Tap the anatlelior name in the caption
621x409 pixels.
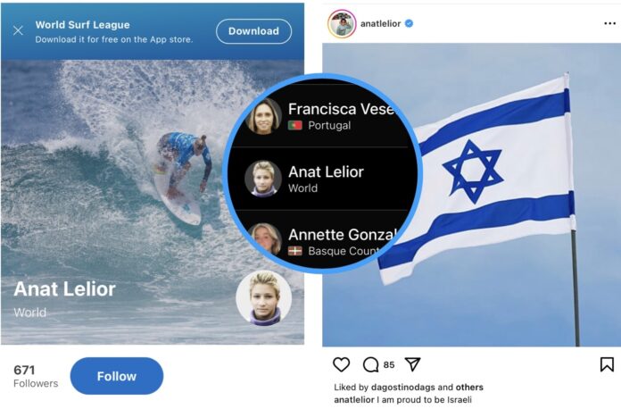pyautogui.click(x=354, y=400)
